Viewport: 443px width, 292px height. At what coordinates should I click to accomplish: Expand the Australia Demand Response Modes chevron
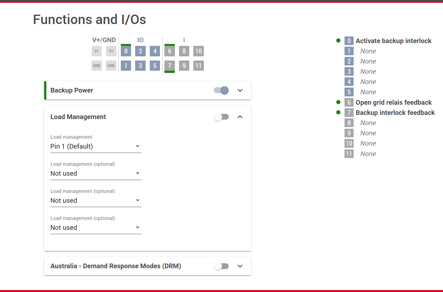coord(240,266)
